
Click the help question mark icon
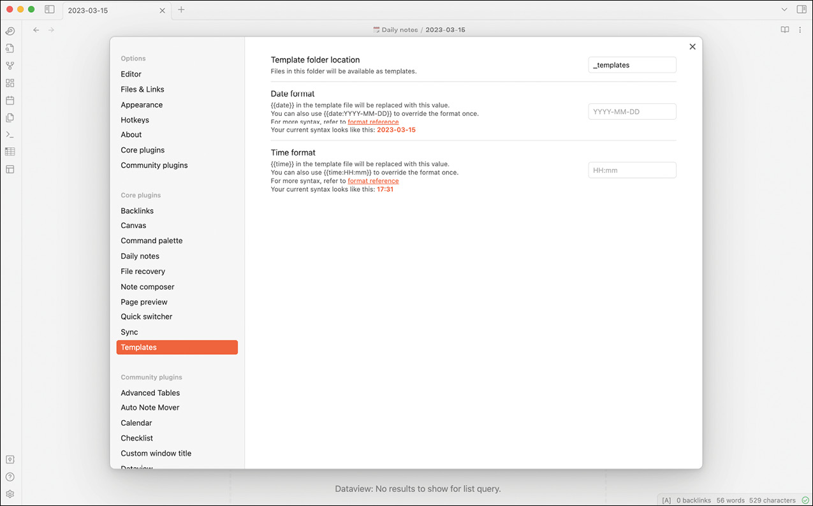click(x=10, y=477)
